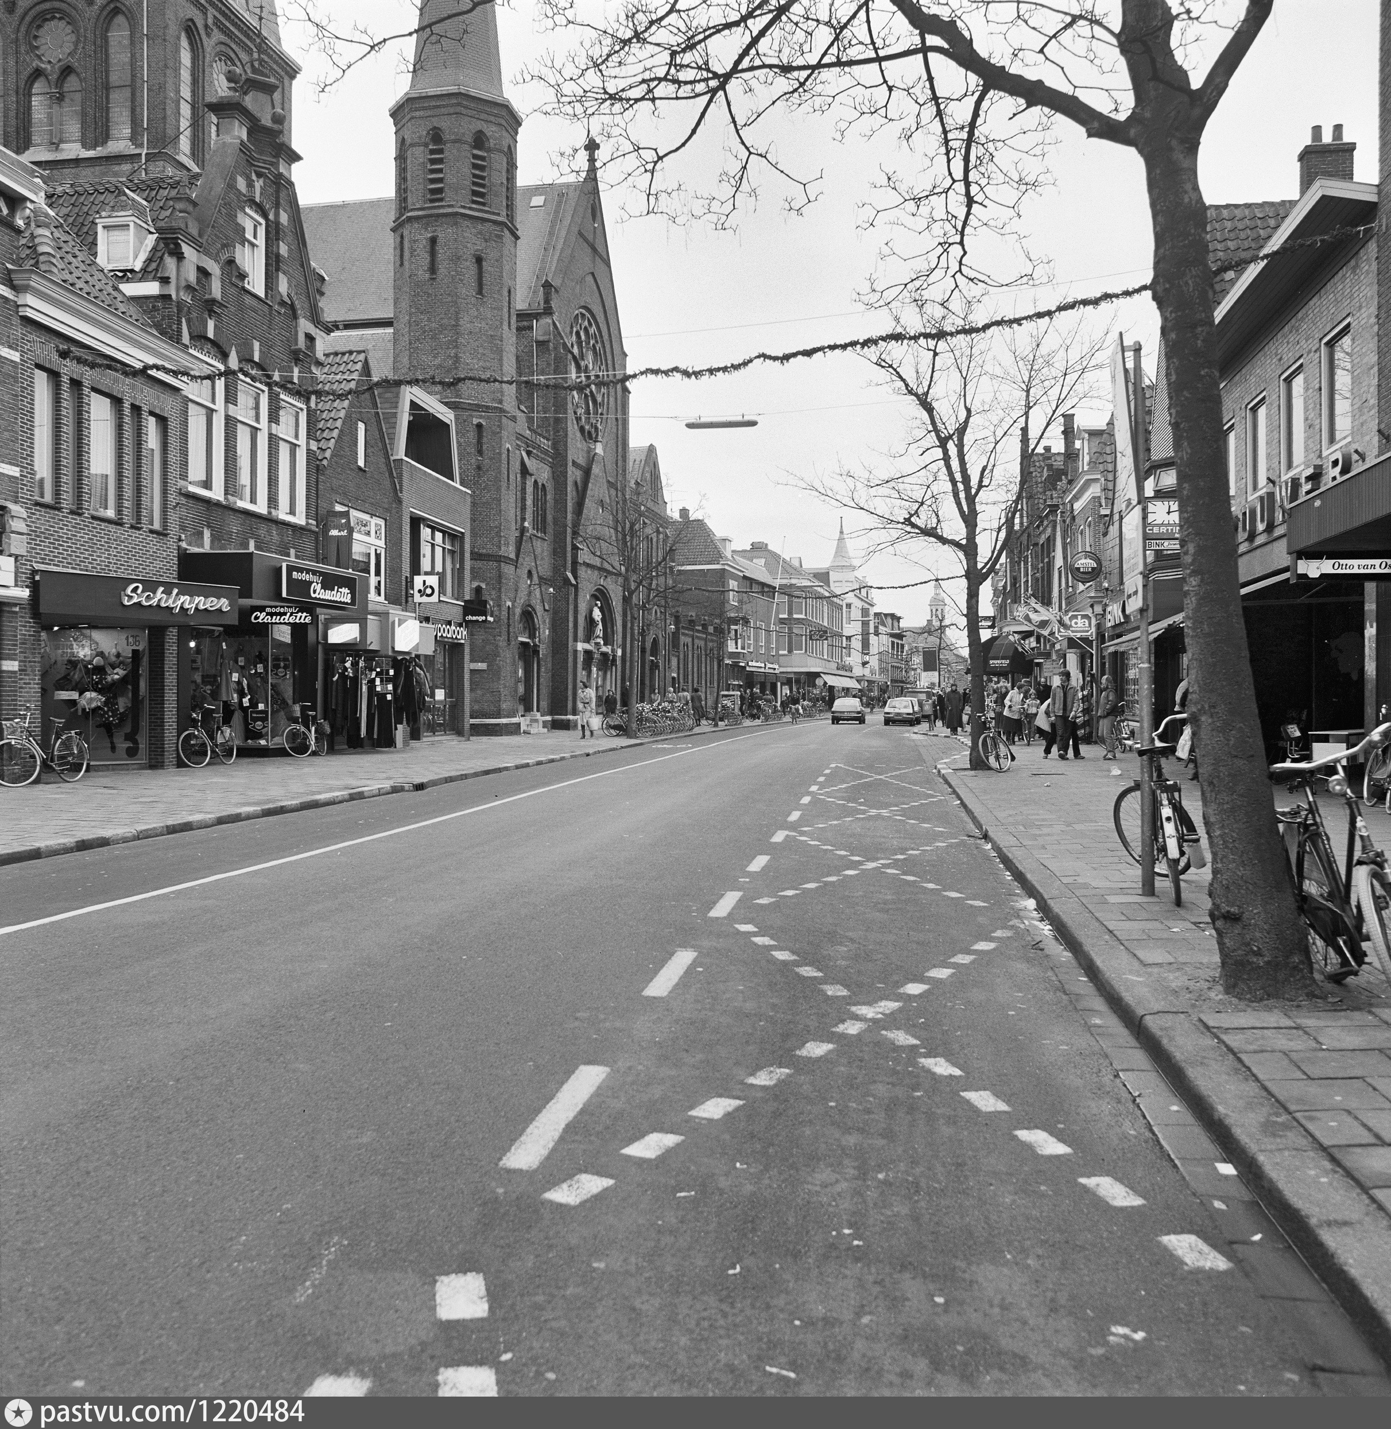Click the spaarbank sign

tap(451, 630)
